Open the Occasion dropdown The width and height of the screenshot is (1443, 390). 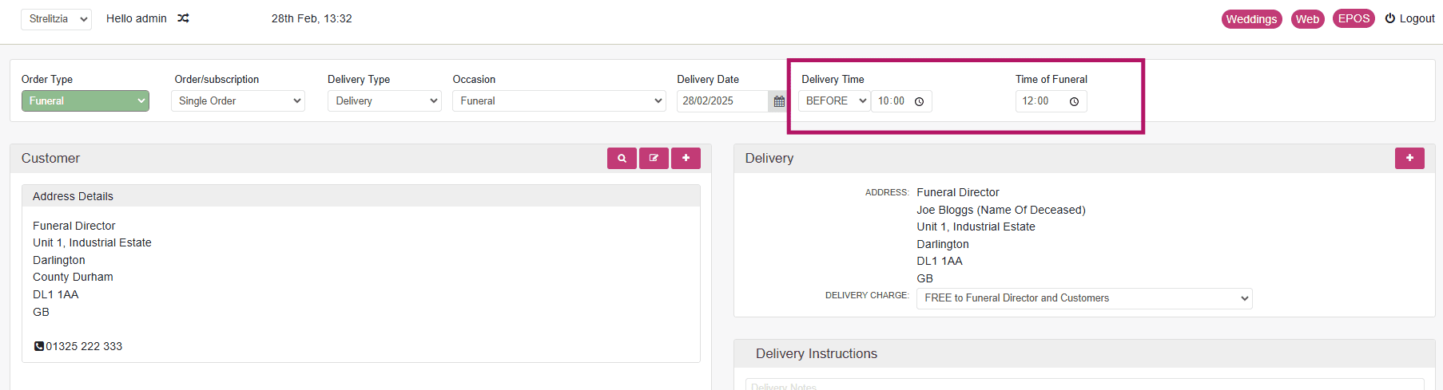click(559, 101)
